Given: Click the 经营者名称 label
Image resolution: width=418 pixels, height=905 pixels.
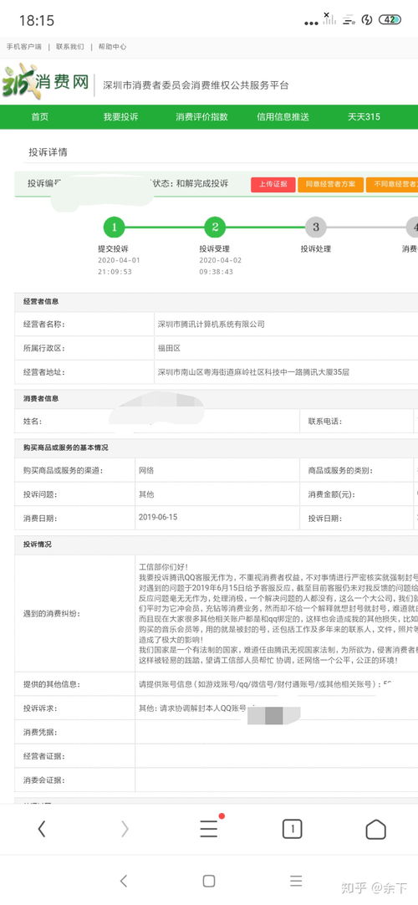Looking at the screenshot, I should click(43, 325).
